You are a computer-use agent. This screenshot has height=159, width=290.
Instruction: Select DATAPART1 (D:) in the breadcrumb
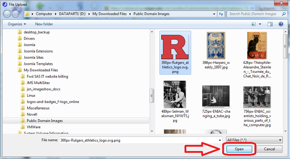[72, 14]
